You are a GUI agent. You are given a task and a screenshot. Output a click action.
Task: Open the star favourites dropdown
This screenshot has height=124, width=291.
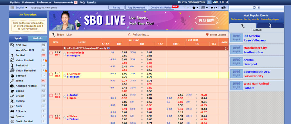pos(195,8)
